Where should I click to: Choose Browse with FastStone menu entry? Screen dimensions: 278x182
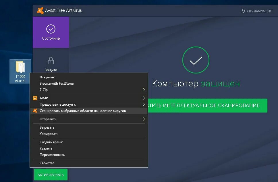(x=89, y=84)
